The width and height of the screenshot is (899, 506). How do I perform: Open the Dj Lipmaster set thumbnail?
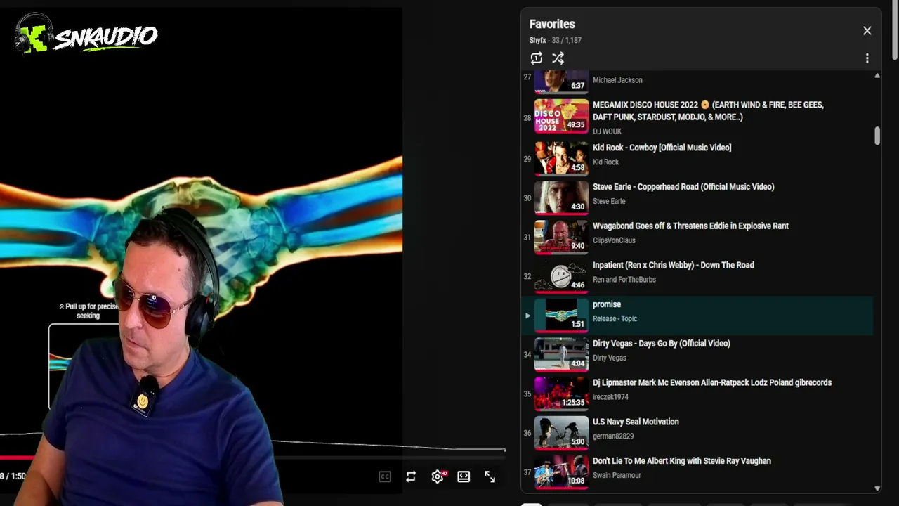pos(561,394)
